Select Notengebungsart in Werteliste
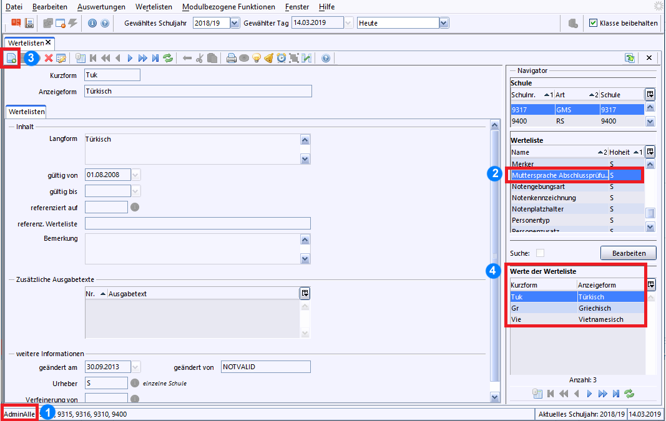The image size is (666, 421). [x=577, y=186]
